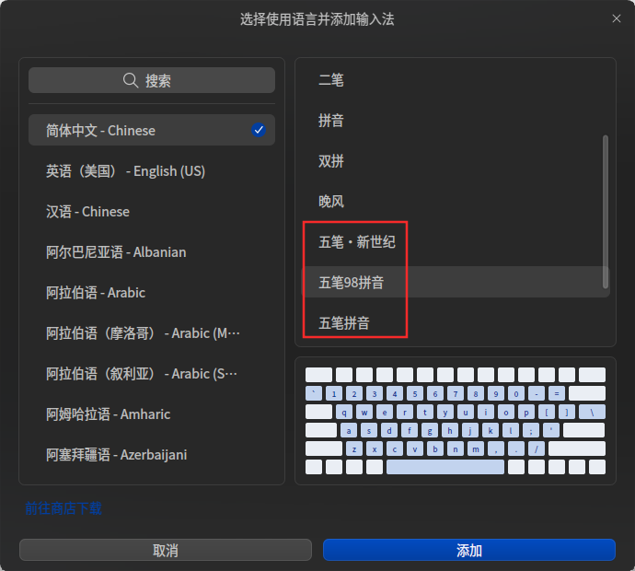Choose 阿姆哈拉语 - Amharic language

152,414
